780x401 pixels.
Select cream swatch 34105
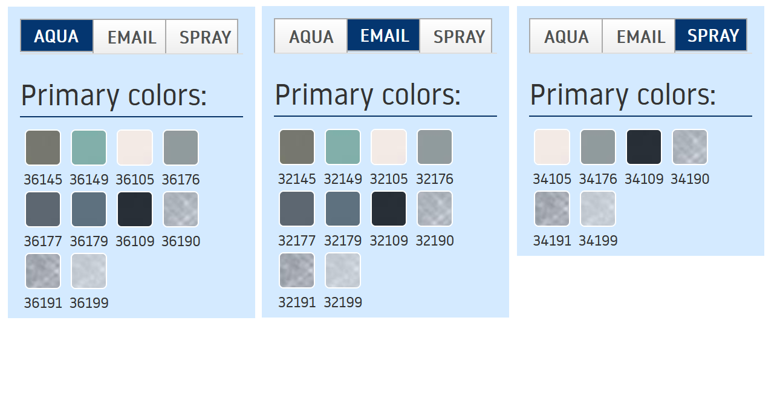click(x=552, y=147)
